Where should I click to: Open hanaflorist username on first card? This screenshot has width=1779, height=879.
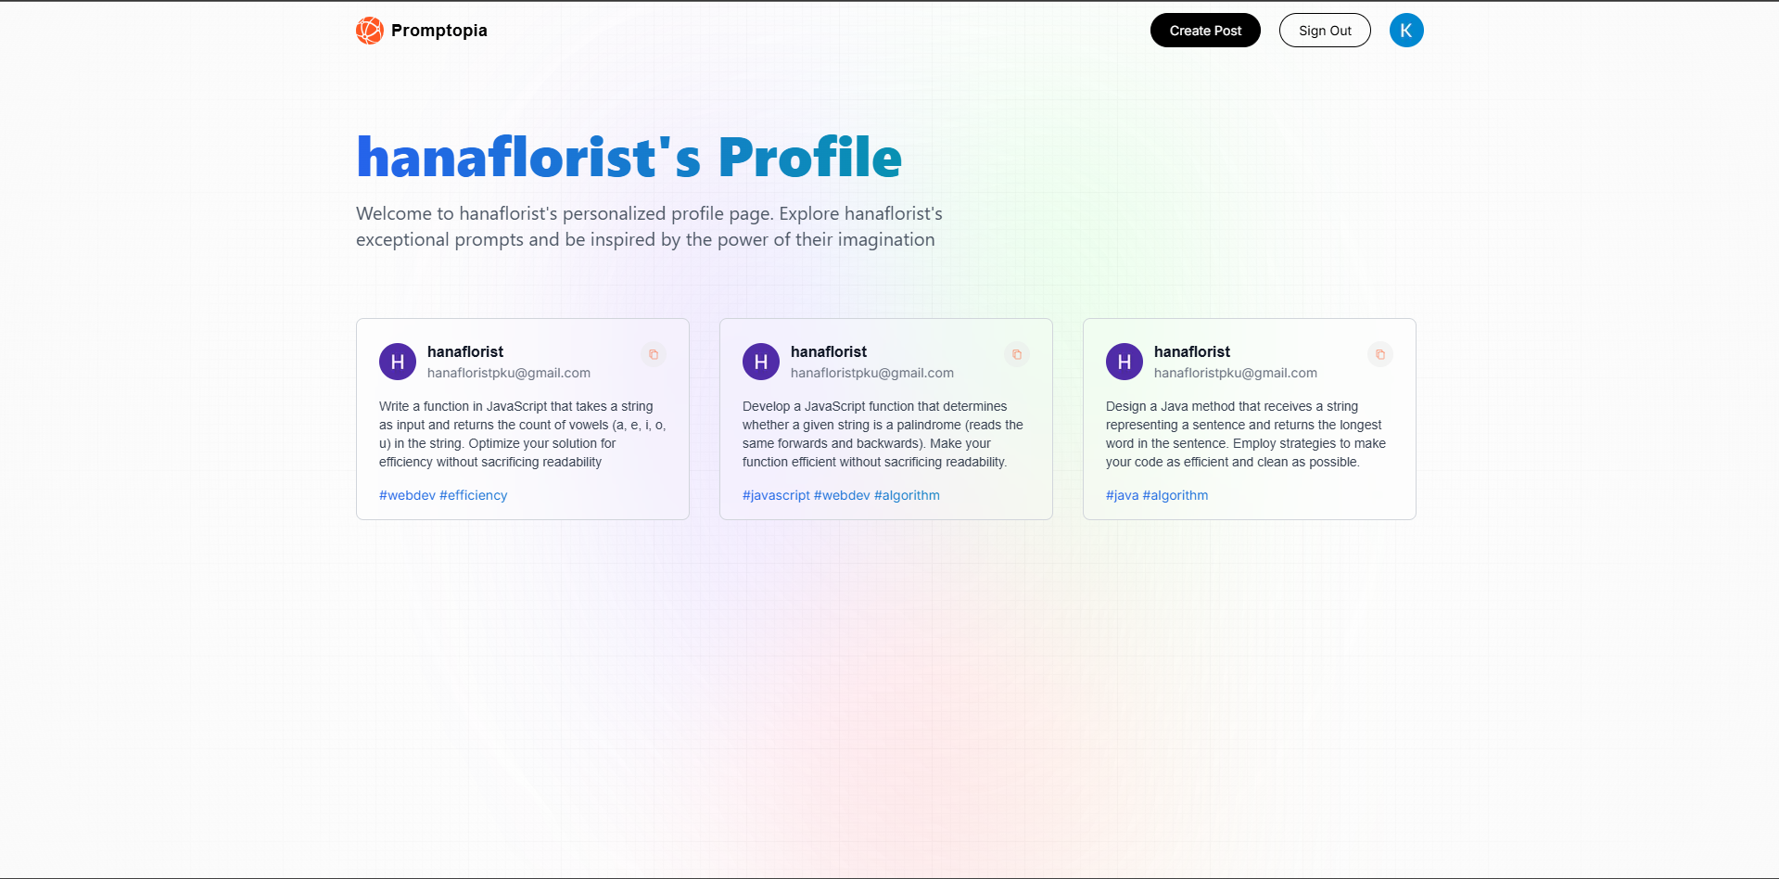click(465, 351)
